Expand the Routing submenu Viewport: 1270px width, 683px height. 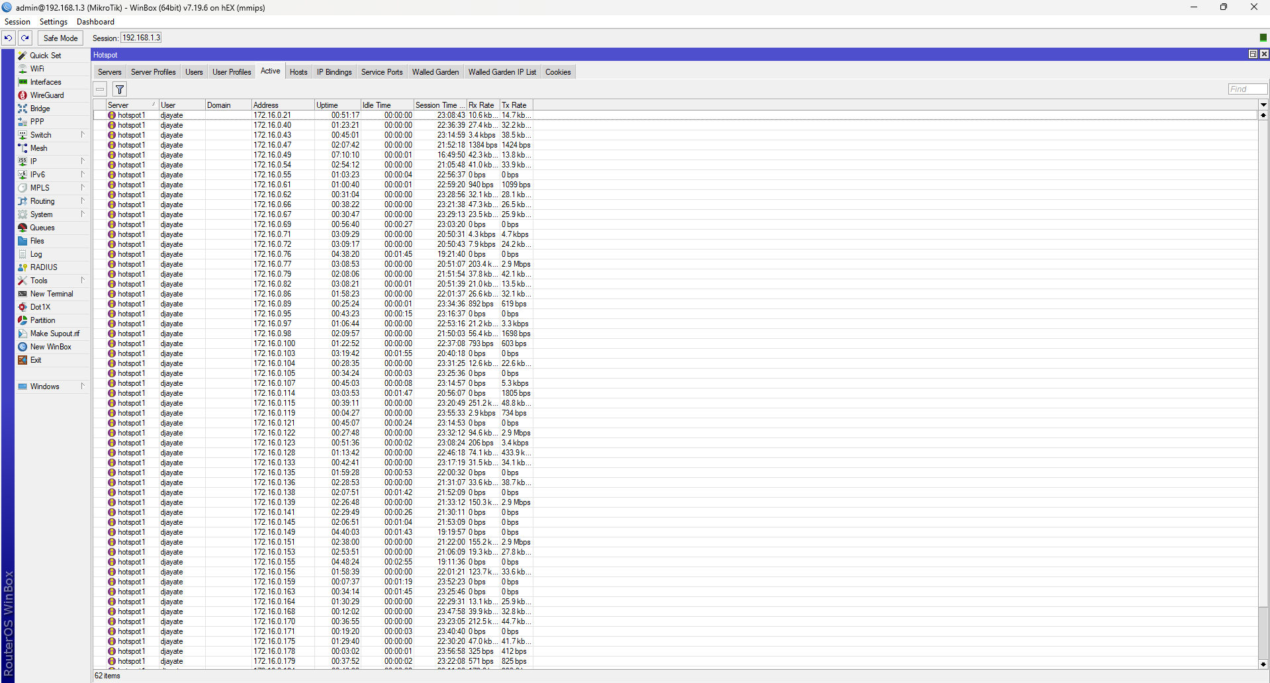(83, 201)
